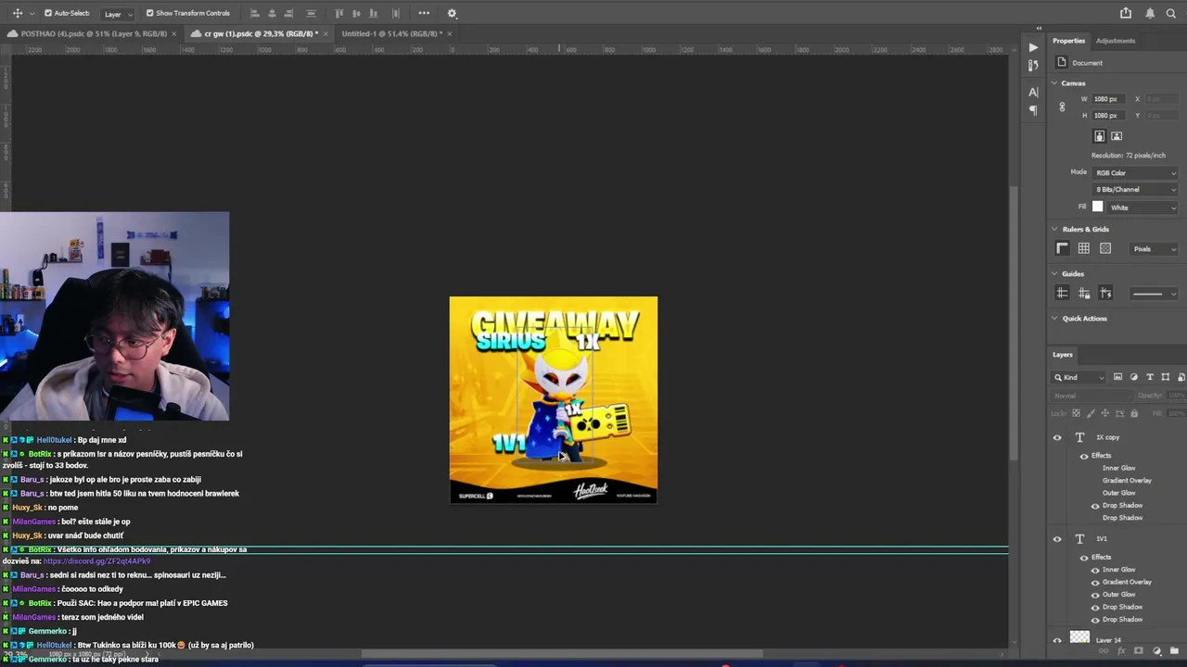Open the RGB Color mode dropdown
Viewport: 1187px width, 667px height.
(1135, 173)
